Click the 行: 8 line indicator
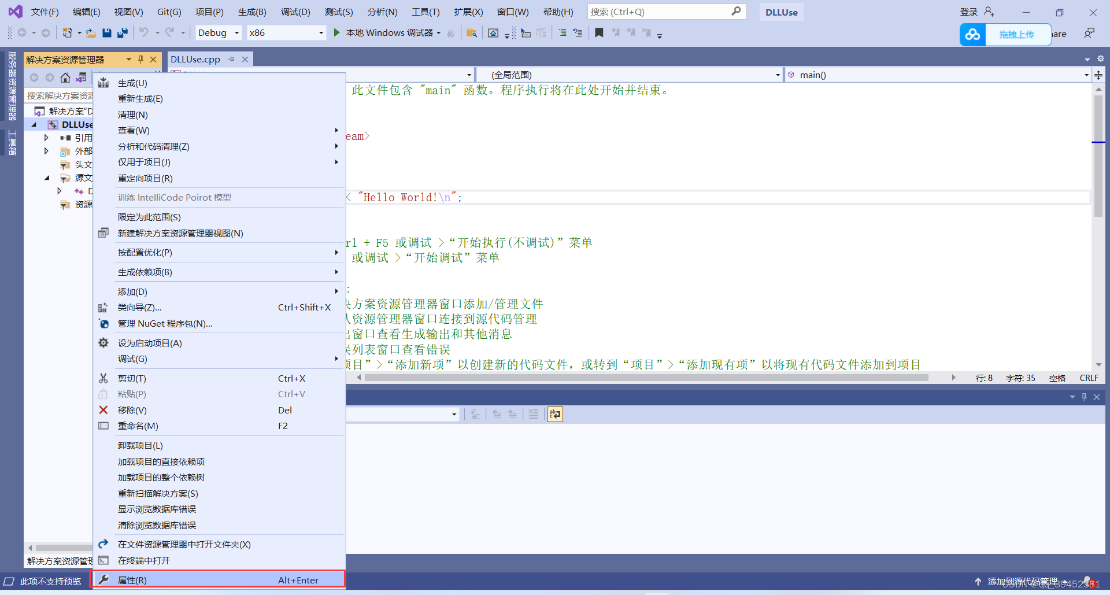1110x595 pixels. click(x=984, y=378)
